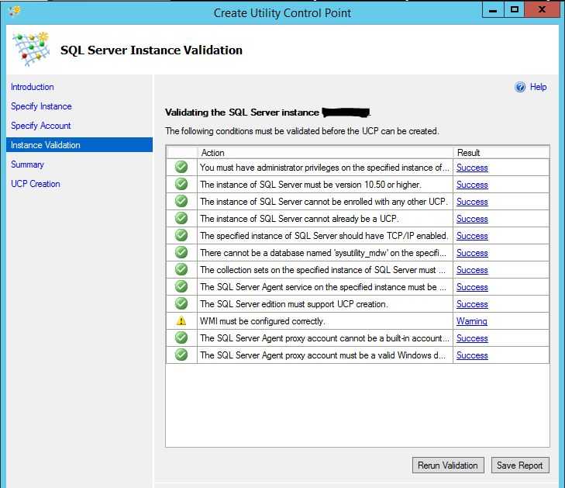Open the Help link
Viewport: 565px width, 488px height.
tap(538, 87)
